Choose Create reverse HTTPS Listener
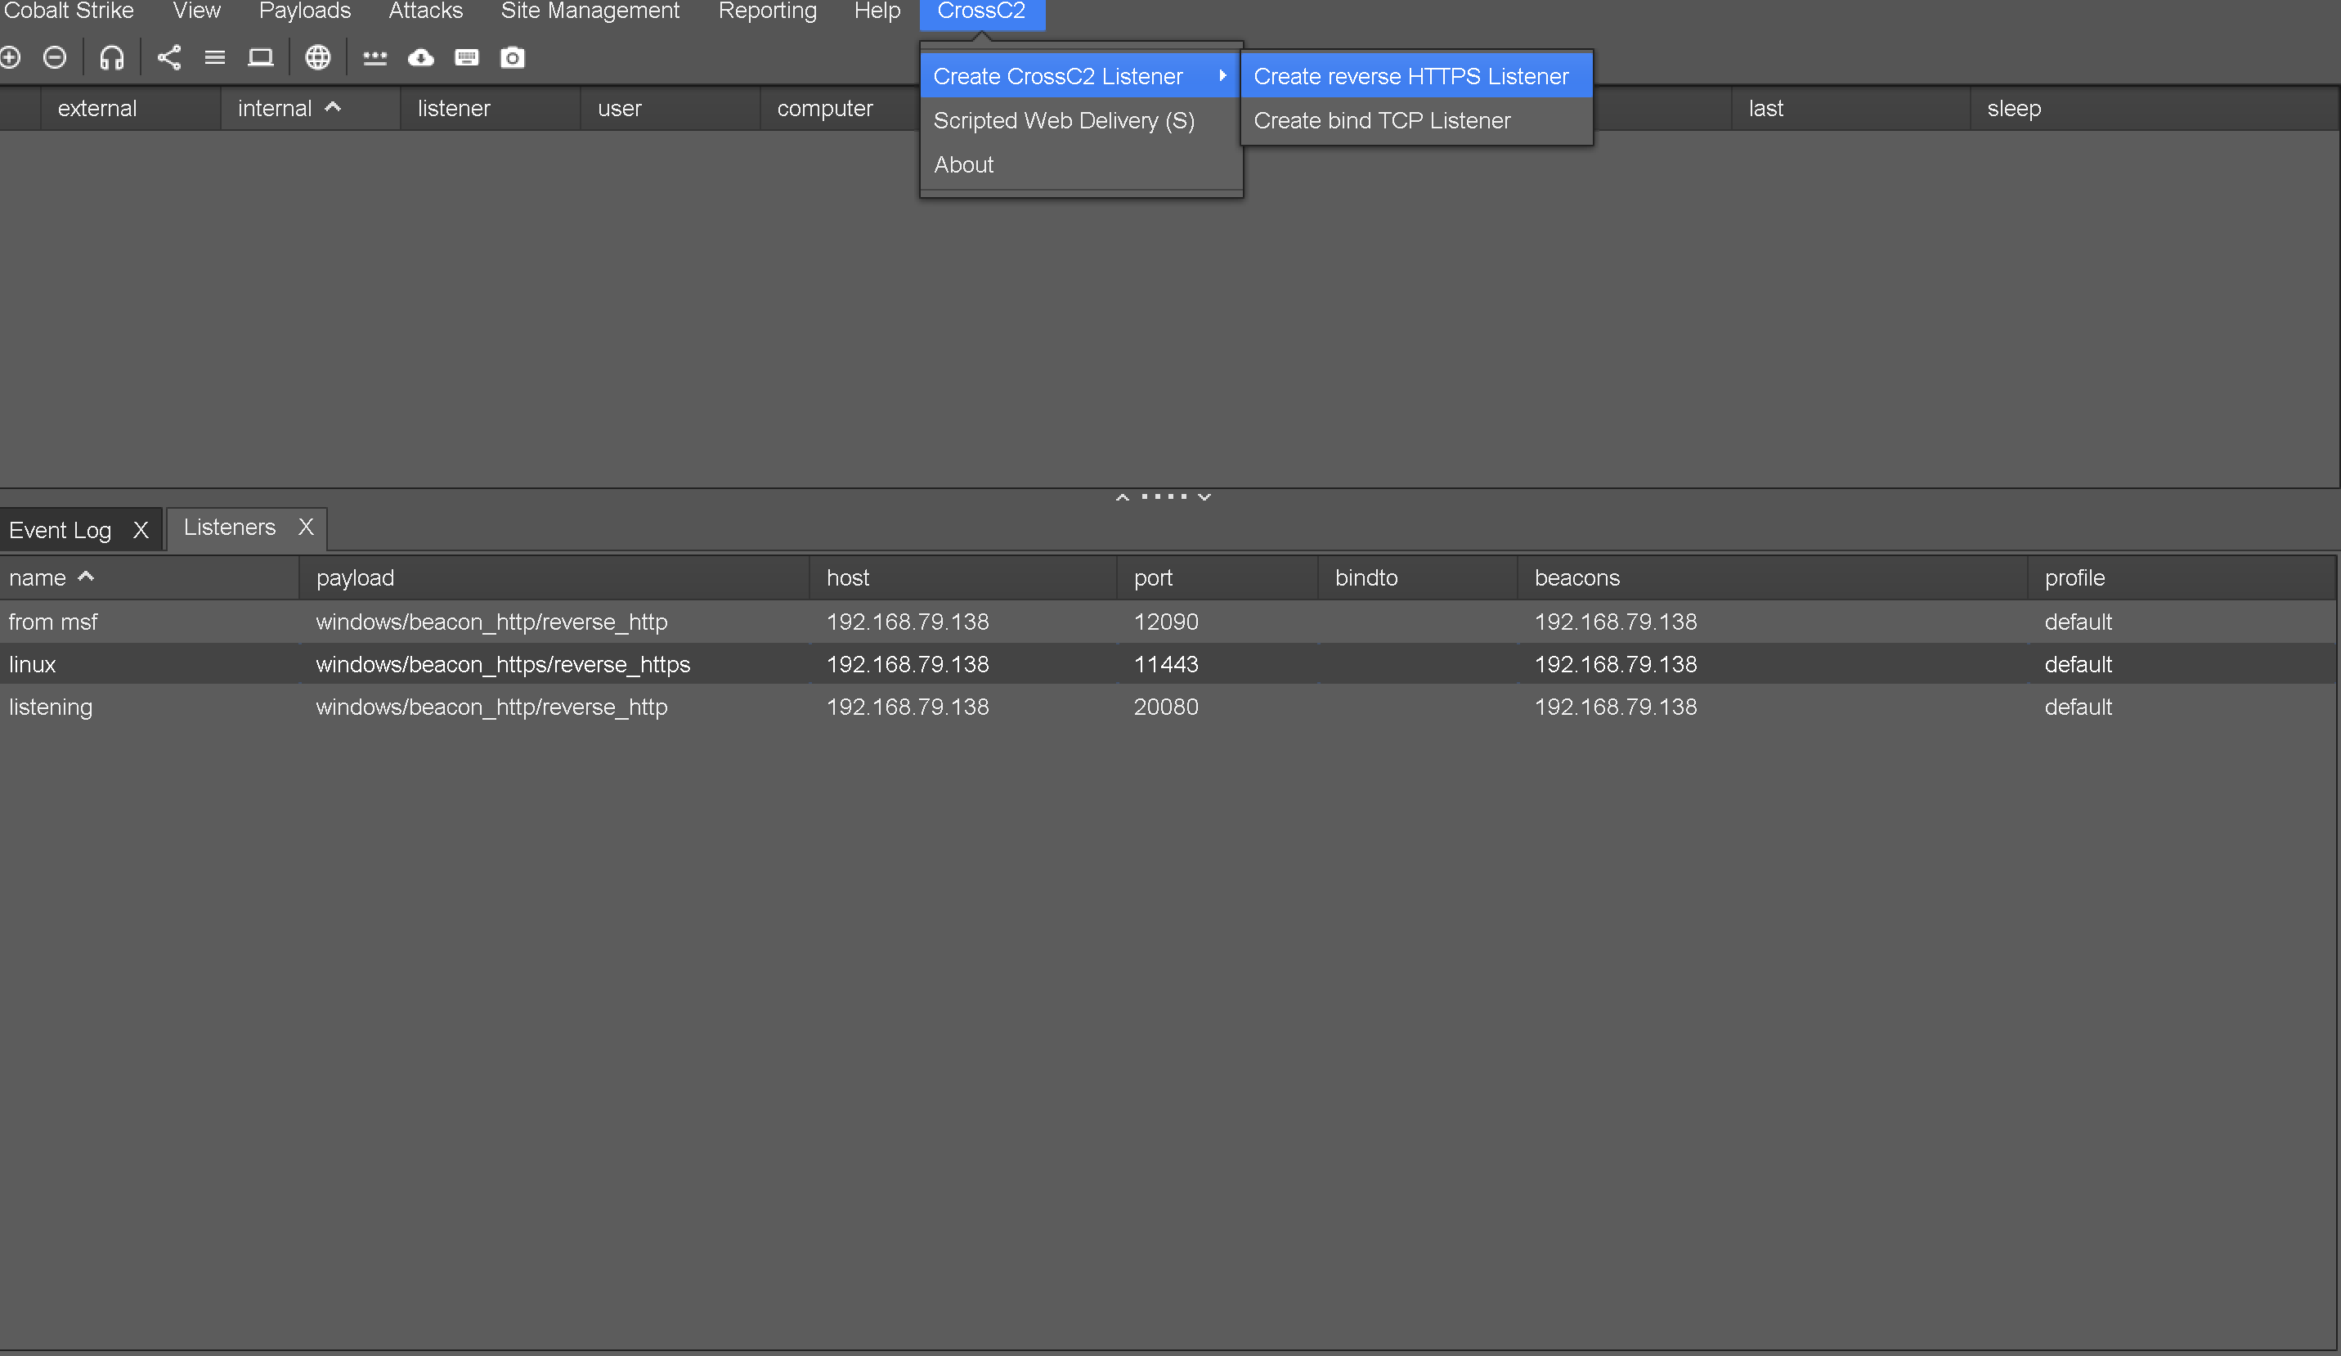2341x1356 pixels. click(x=1410, y=76)
